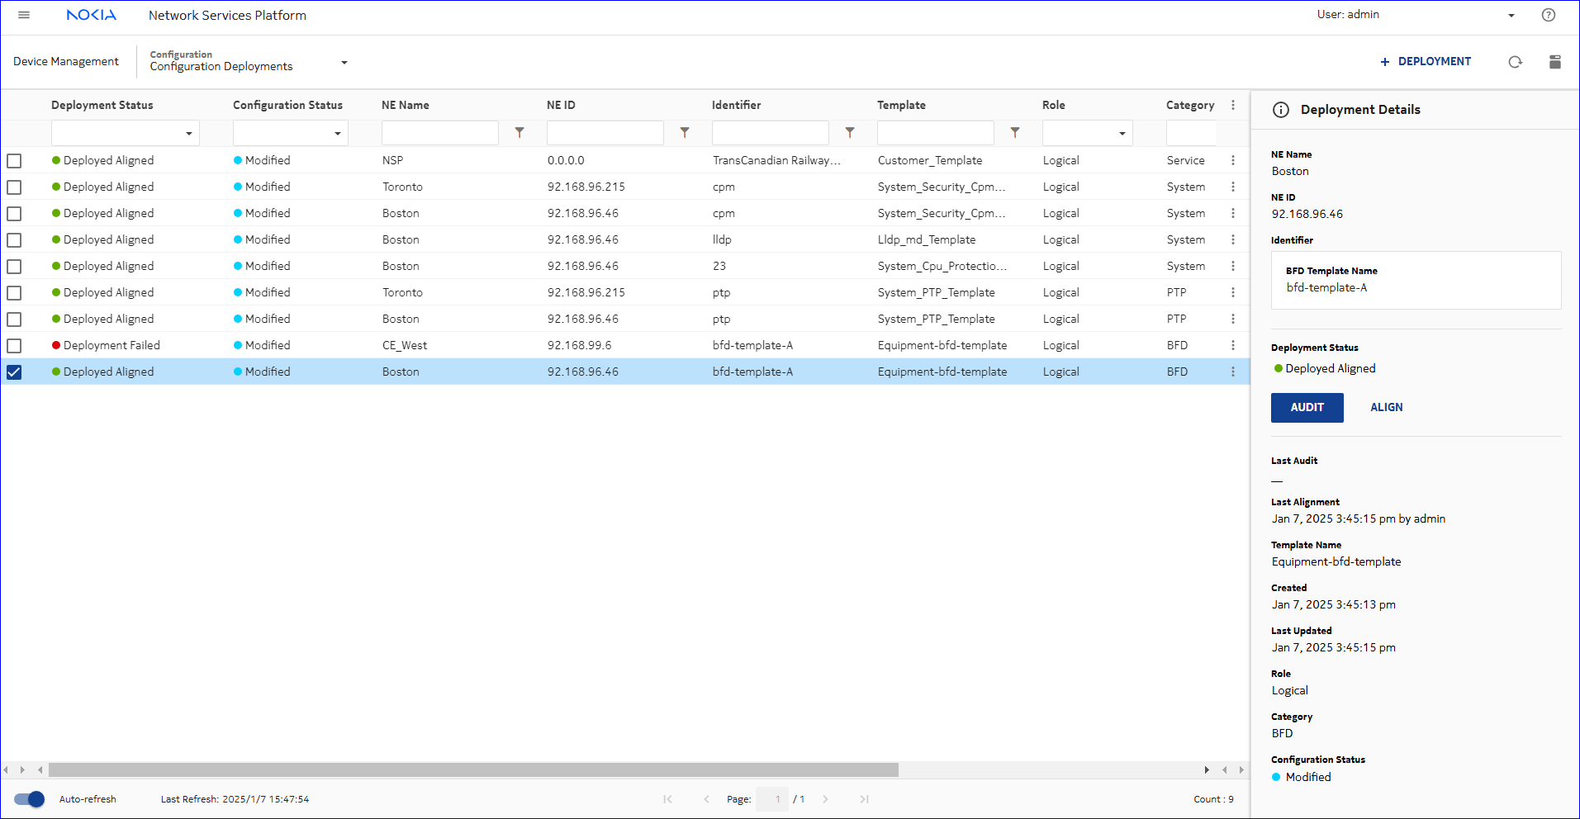Uncheck the selected Boston bfd-template-A row

click(14, 372)
